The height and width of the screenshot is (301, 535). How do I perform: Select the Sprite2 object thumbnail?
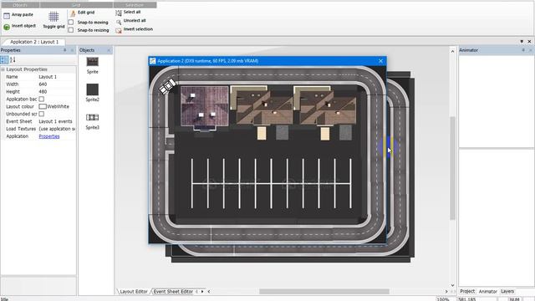(x=93, y=89)
